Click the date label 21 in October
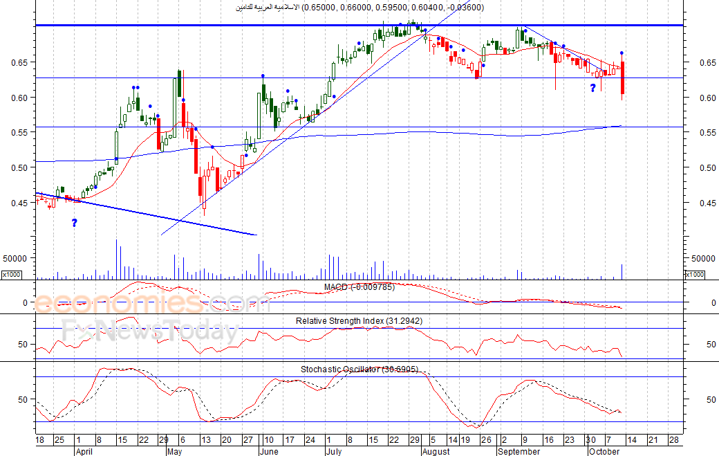Image resolution: width=719 pixels, height=456 pixels. coord(653,440)
